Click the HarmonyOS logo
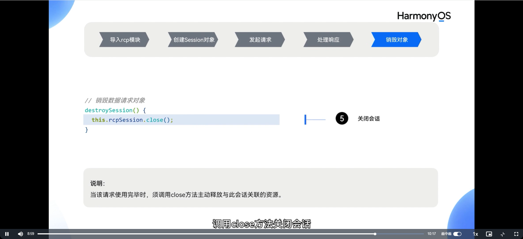Image resolution: width=523 pixels, height=239 pixels. coord(424,16)
